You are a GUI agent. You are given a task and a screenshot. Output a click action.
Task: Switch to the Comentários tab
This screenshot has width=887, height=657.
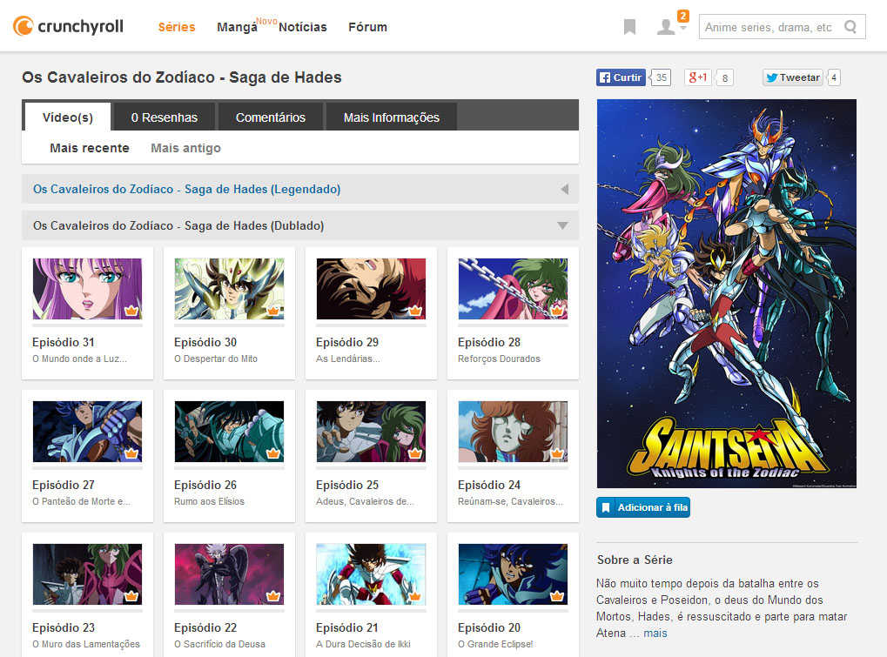[x=271, y=117]
